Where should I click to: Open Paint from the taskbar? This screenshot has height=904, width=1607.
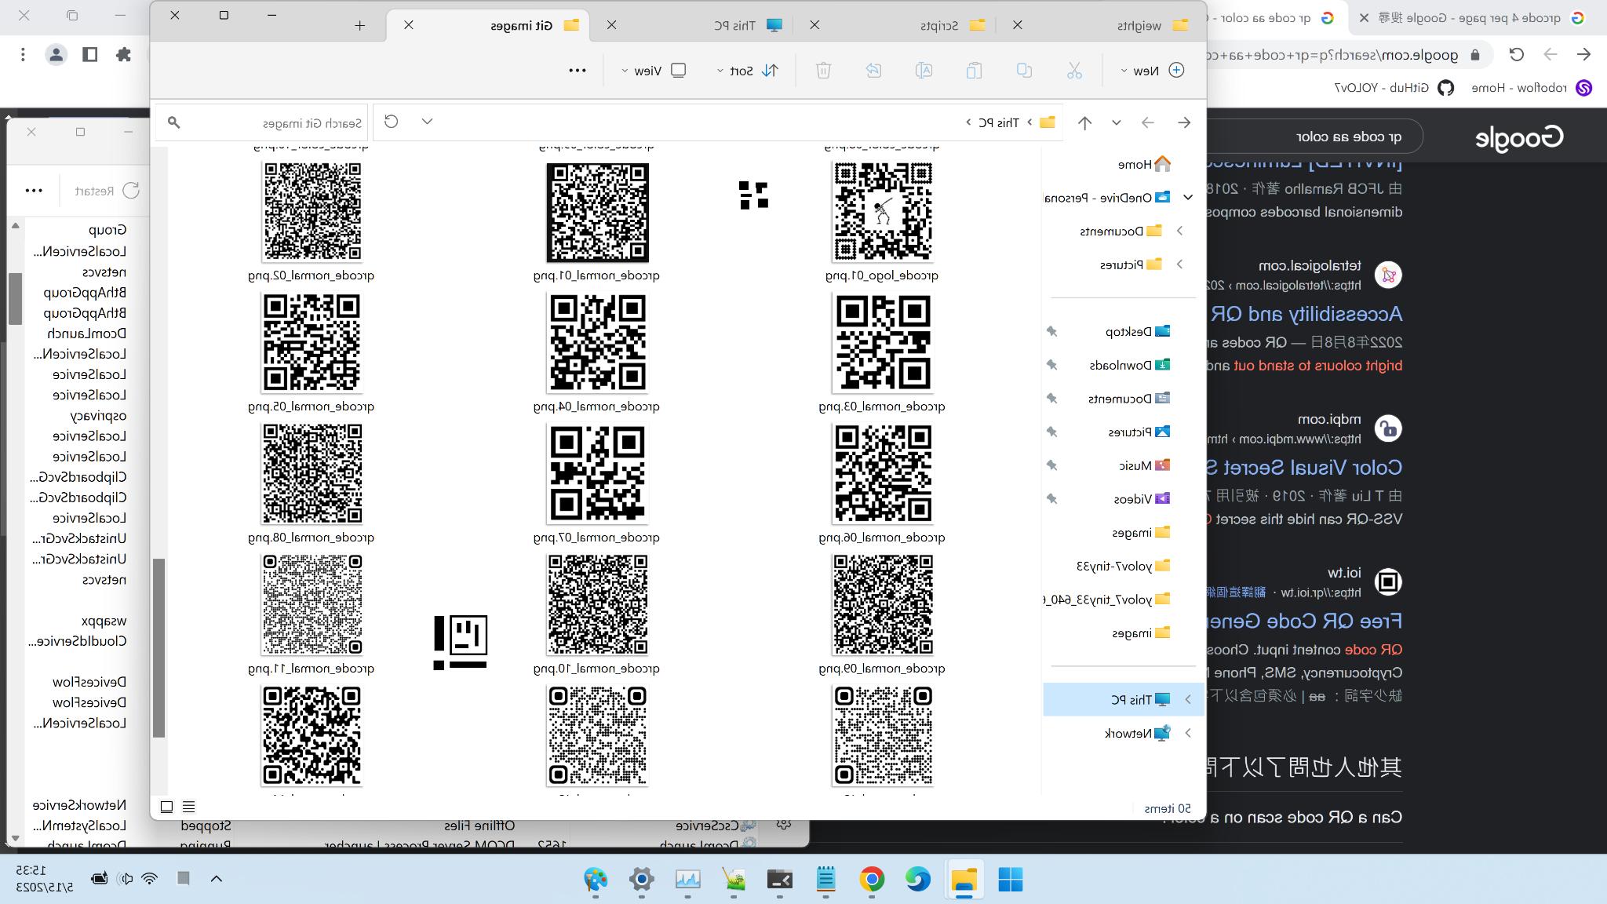click(x=596, y=880)
